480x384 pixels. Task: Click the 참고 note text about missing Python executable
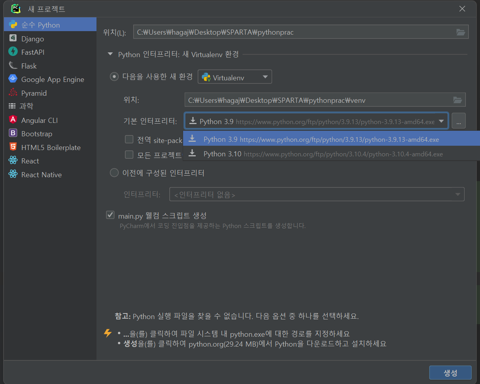tap(237, 316)
